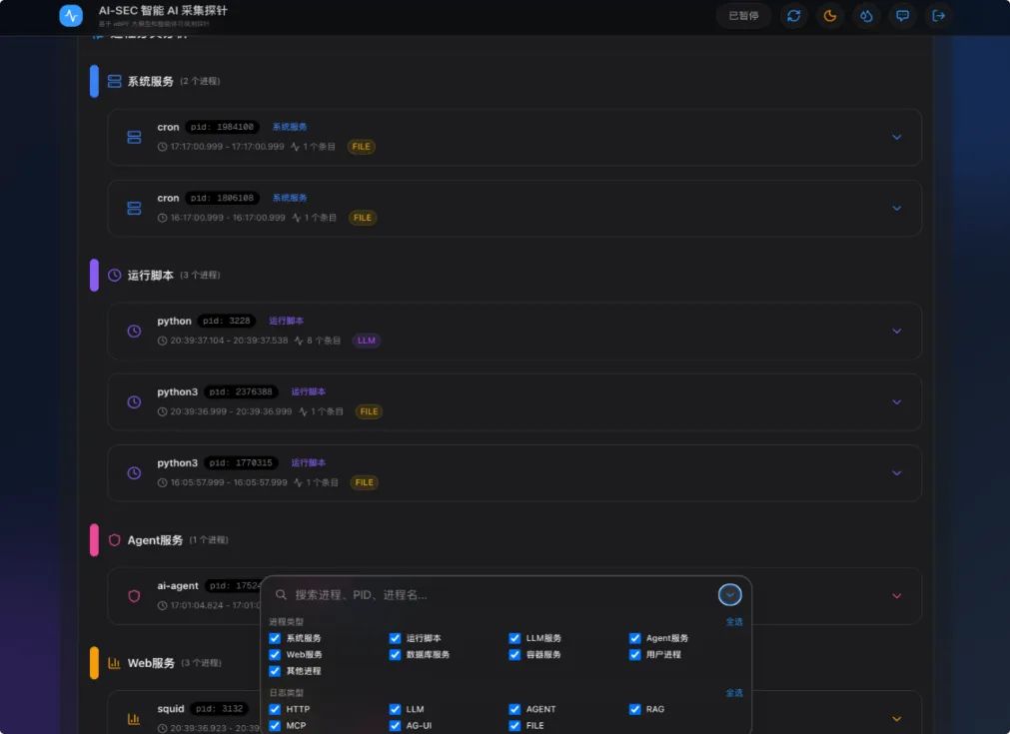Click the 已暂停 button in the header
The image size is (1010, 734).
click(743, 16)
